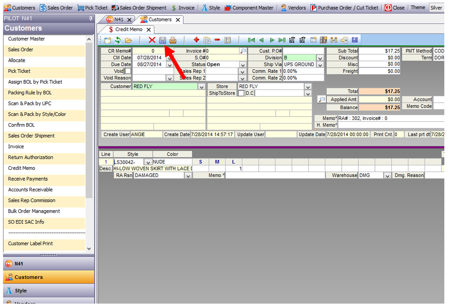Screen dimensions: 450x307
Task: Open the Warehouse DMG dropdown
Action: pyautogui.click(x=387, y=175)
